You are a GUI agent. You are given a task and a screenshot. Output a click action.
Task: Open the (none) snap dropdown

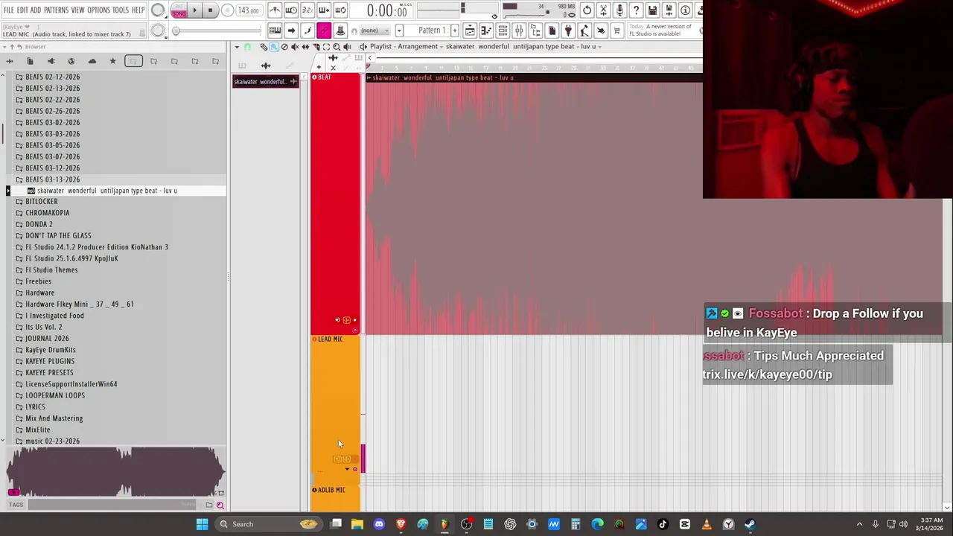pyautogui.click(x=374, y=31)
